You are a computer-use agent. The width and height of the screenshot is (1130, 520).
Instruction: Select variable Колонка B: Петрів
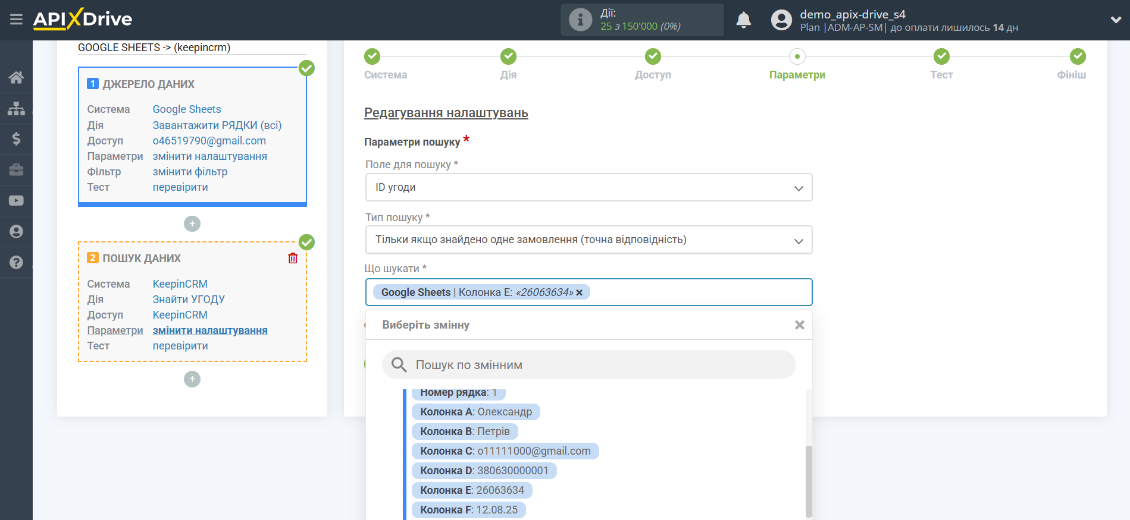[x=465, y=431]
